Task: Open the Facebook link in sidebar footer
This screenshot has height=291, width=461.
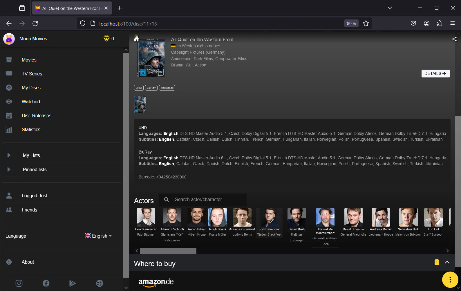Action: (x=46, y=283)
